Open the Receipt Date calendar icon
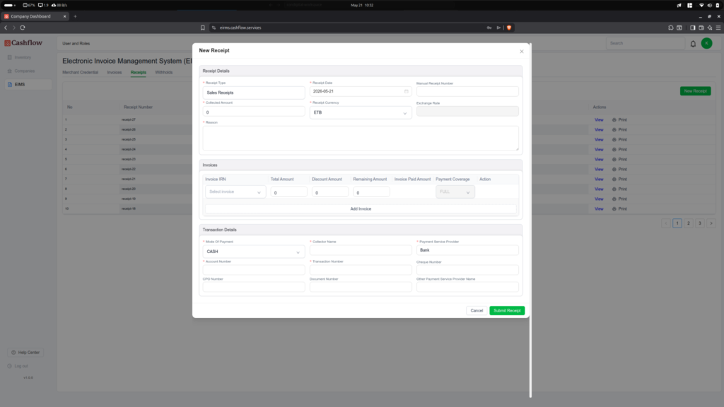Viewport: 724px width, 407px height. tap(407, 91)
